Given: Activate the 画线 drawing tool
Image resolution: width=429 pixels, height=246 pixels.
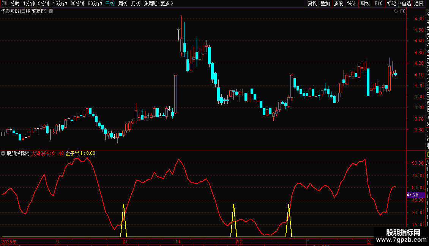Looking at the screenshot, I should [365, 3].
